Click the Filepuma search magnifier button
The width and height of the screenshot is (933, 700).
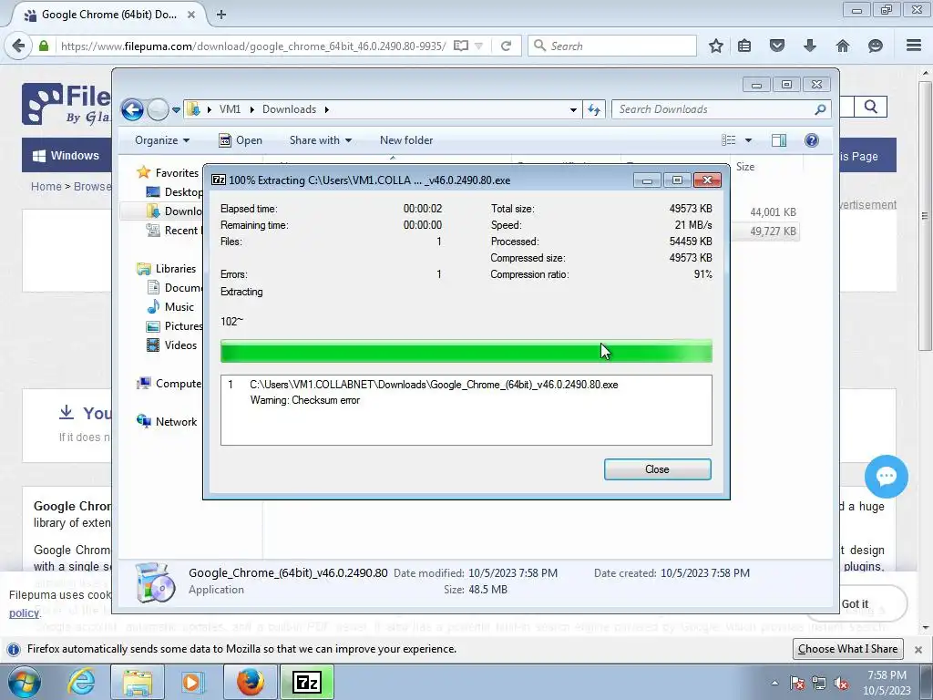point(870,107)
